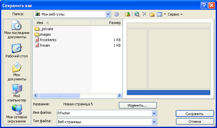Open My Computer (Мой компьютер) location
The width and height of the screenshot is (217, 128).
click(x=17, y=93)
